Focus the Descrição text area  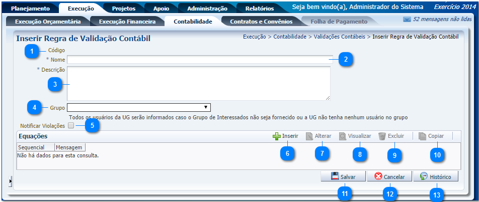pyautogui.click(x=198, y=83)
